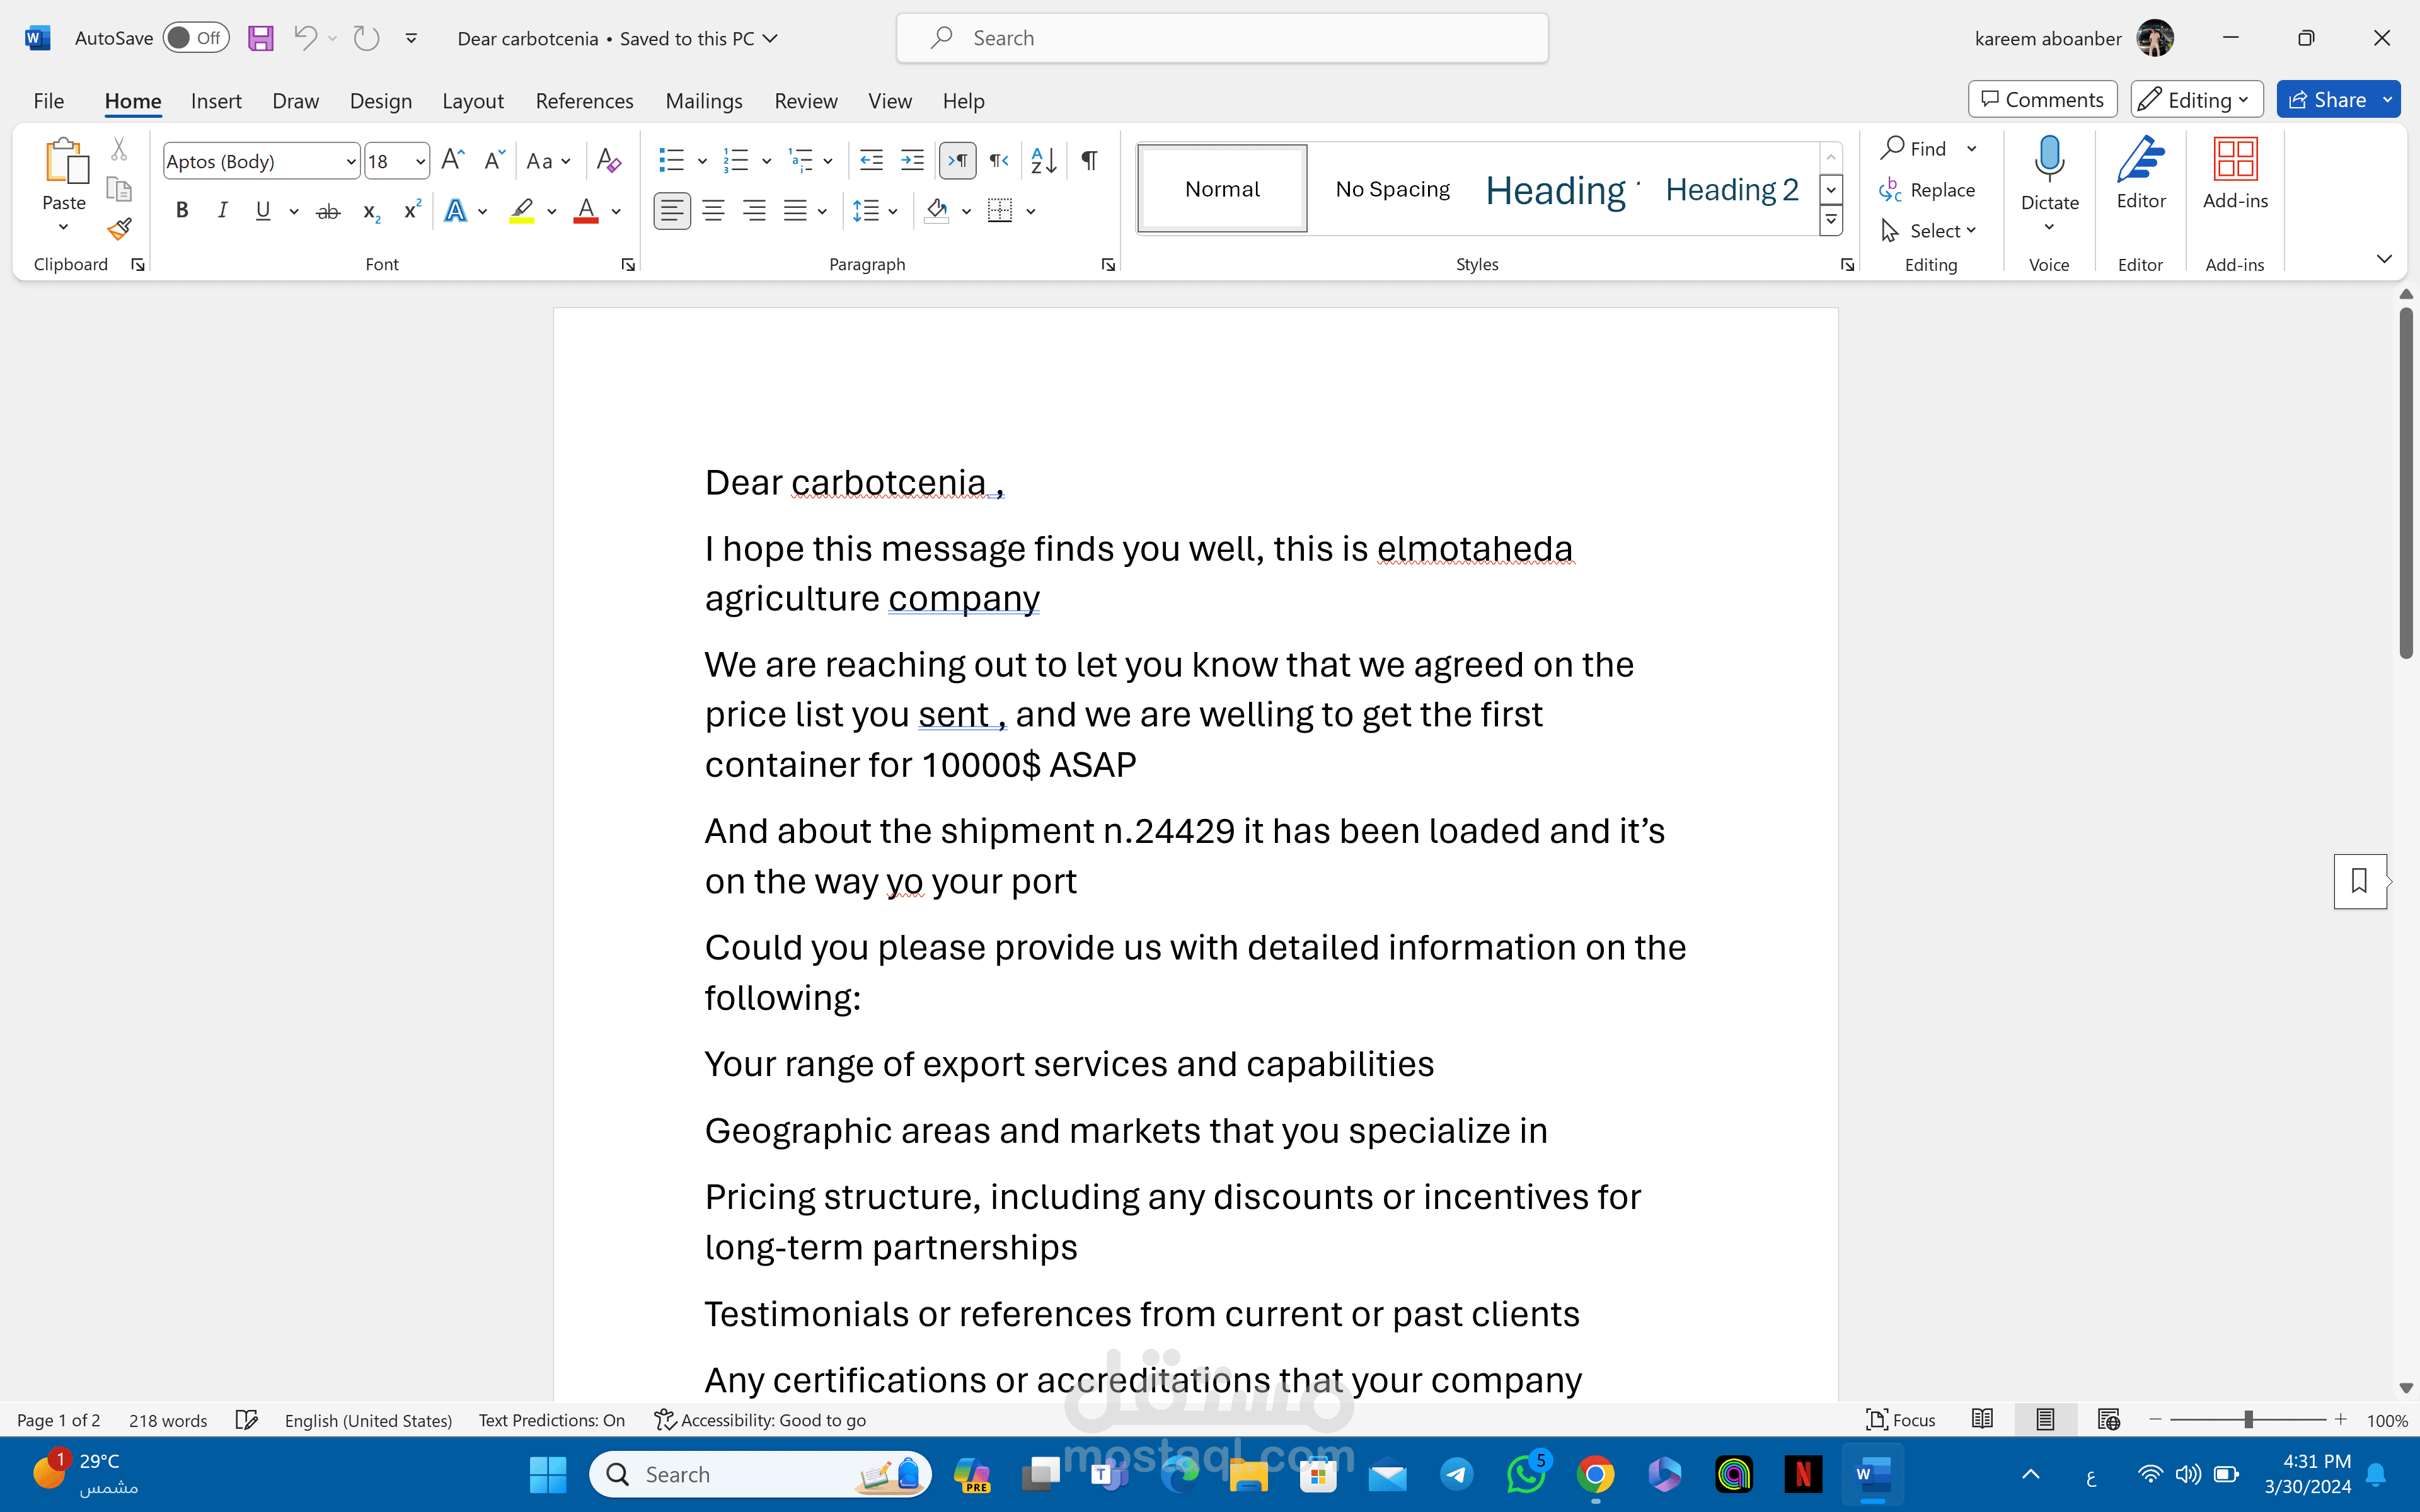Open the Add-ins icon

pos(2235,158)
